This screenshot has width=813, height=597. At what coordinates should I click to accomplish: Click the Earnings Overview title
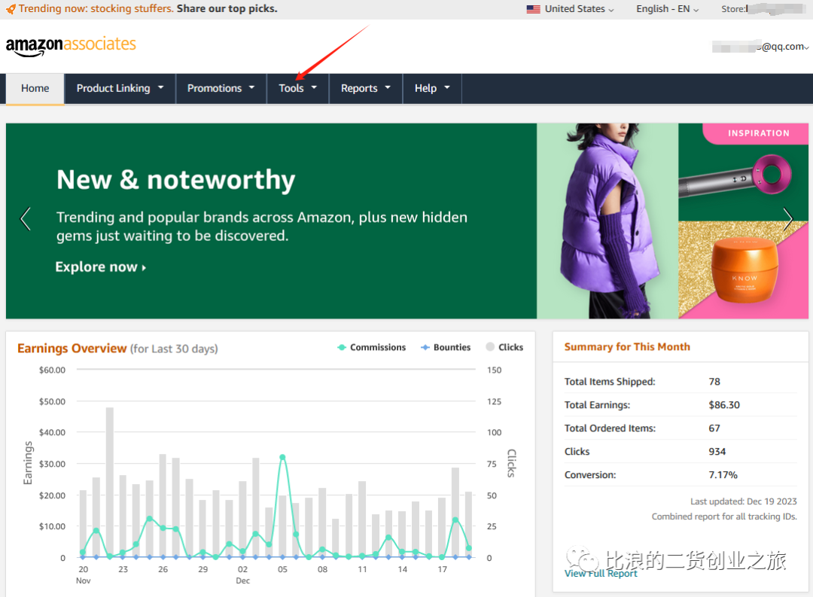tap(72, 349)
